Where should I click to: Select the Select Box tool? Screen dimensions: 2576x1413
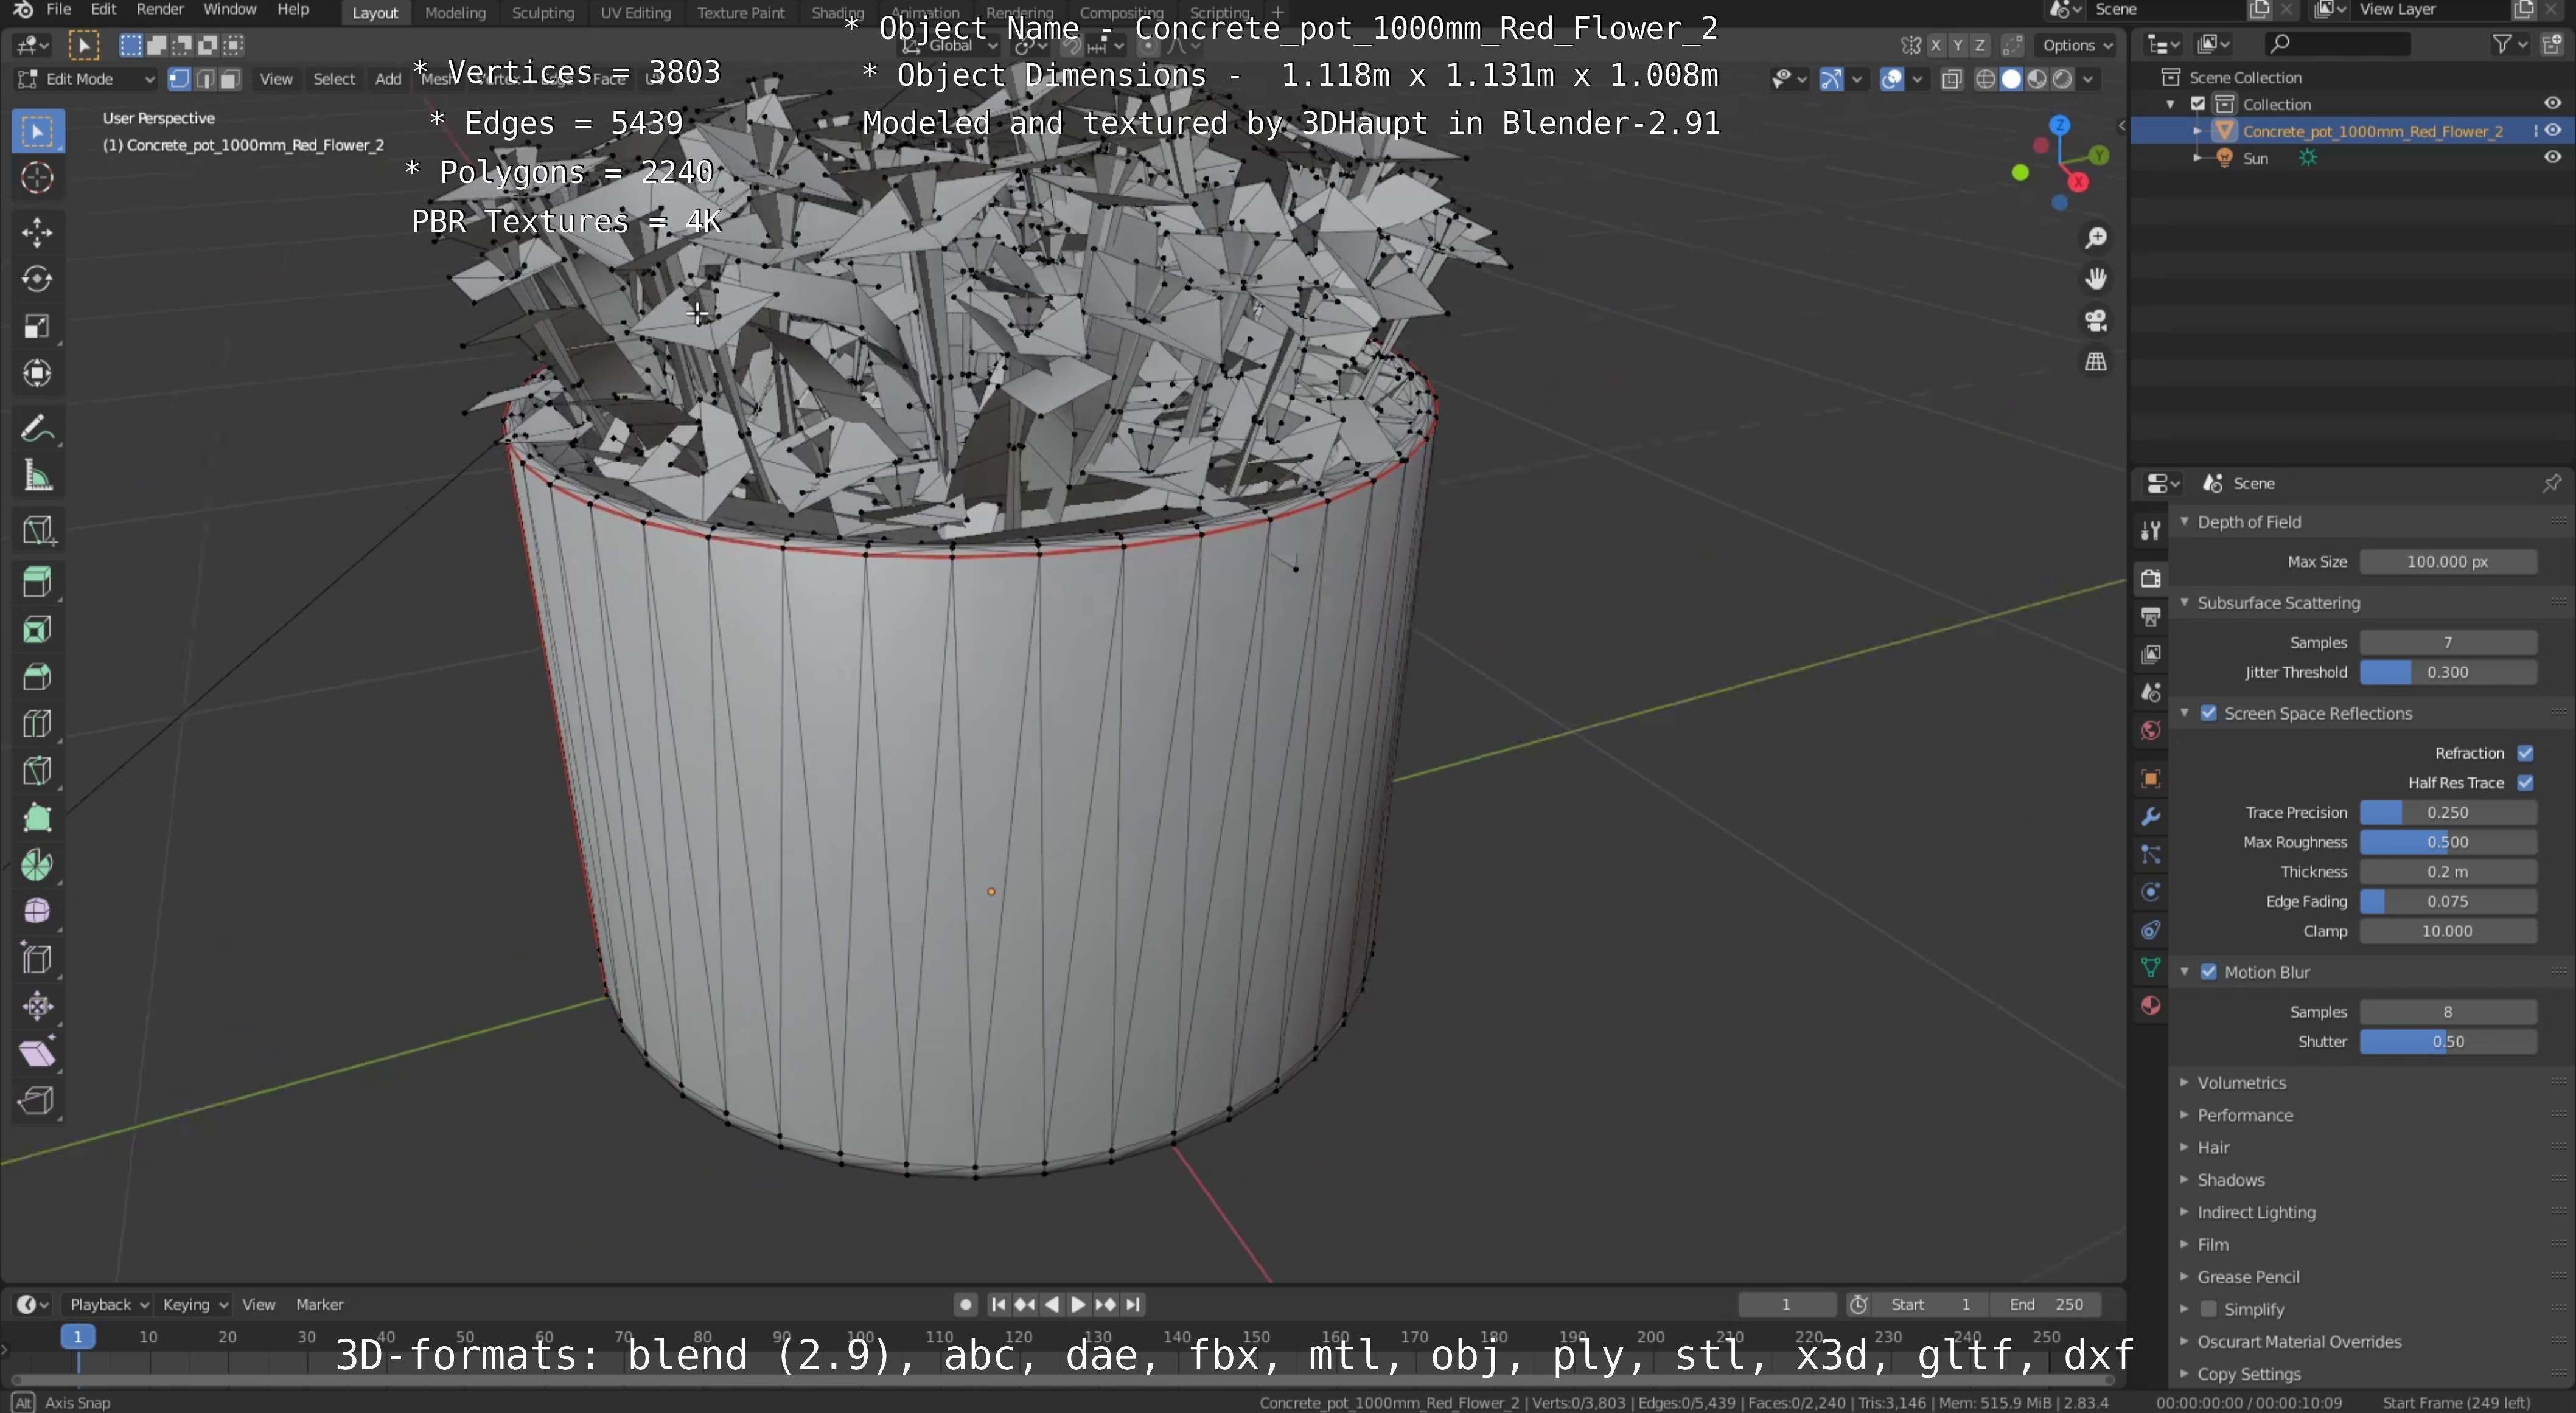point(37,131)
